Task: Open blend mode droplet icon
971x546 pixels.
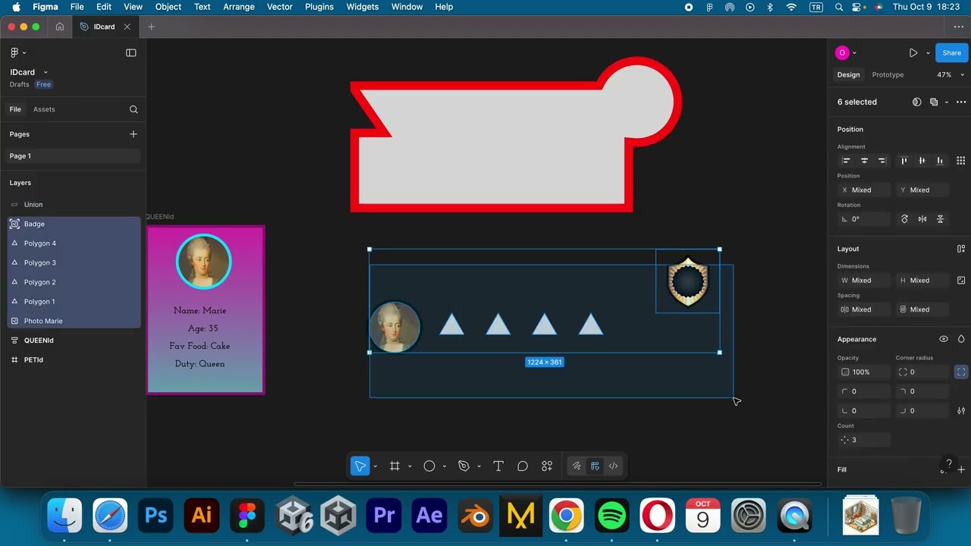Action: (961, 339)
